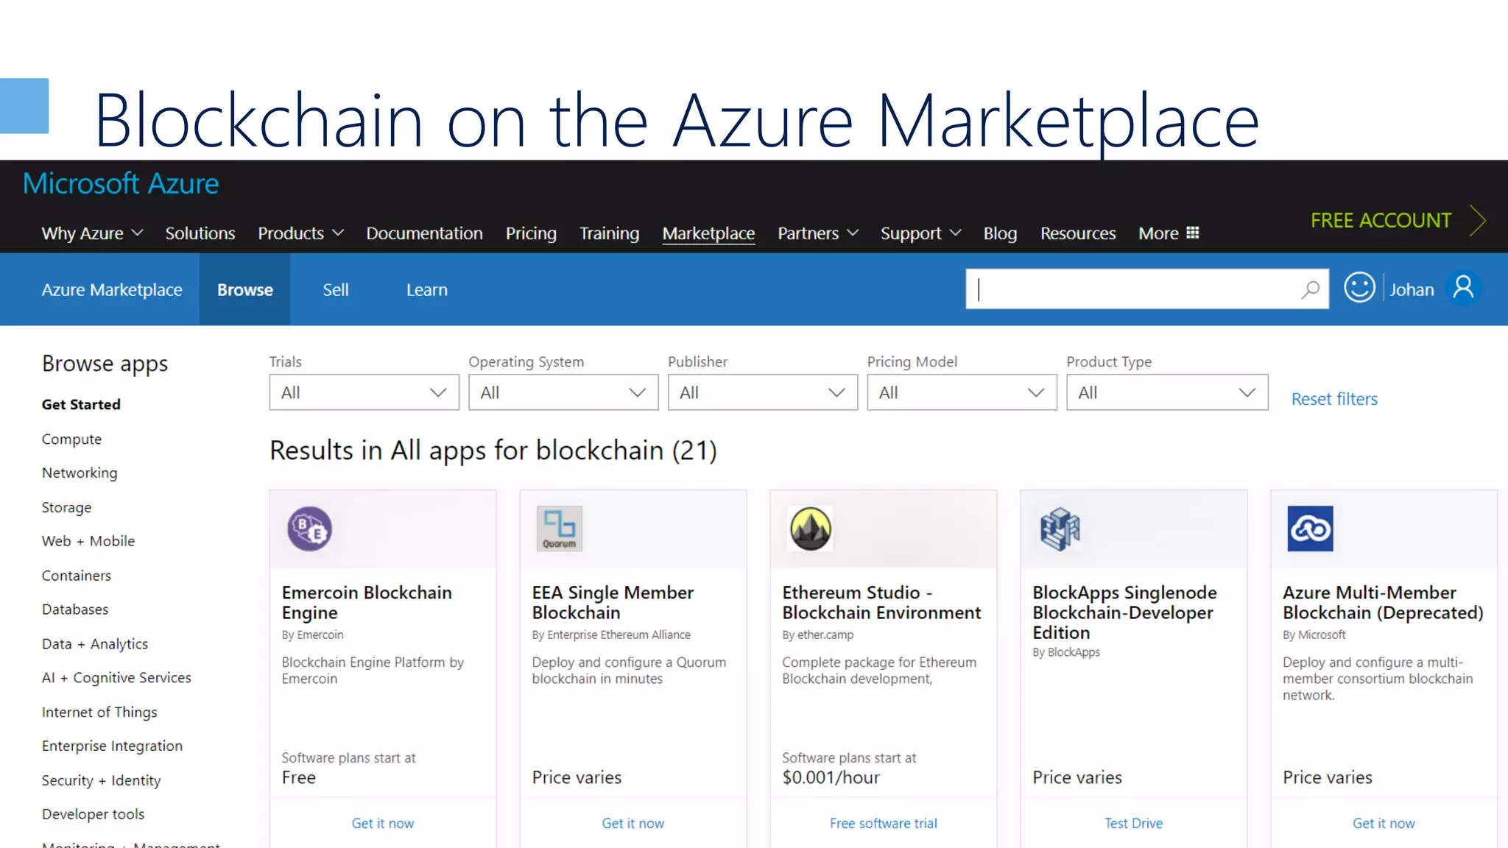1508x848 pixels.
Task: Expand the Support menu
Action: 920,233
